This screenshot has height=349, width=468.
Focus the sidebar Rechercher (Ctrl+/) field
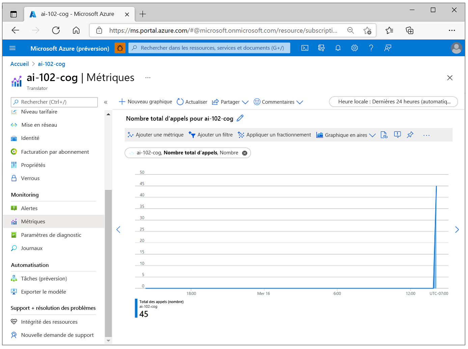pyautogui.click(x=54, y=102)
